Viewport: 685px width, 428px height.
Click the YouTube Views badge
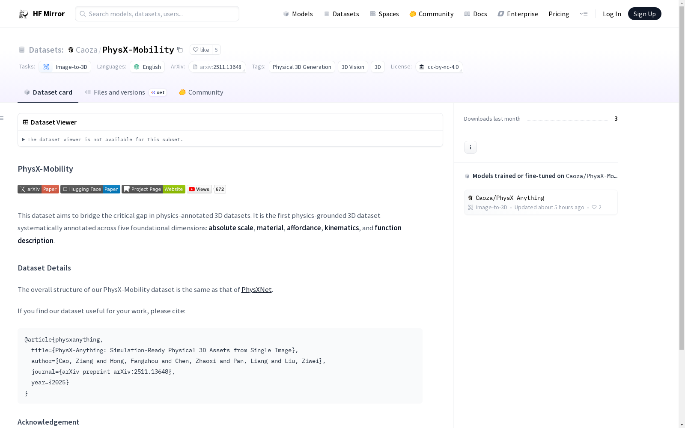click(x=199, y=189)
